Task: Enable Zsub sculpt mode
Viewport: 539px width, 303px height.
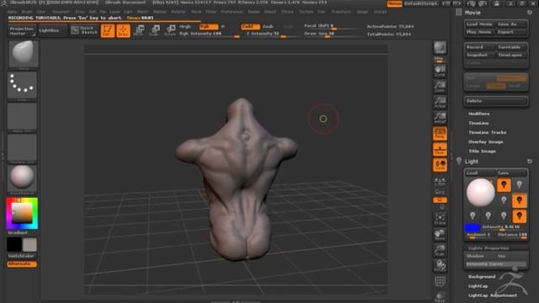Action: 268,26
